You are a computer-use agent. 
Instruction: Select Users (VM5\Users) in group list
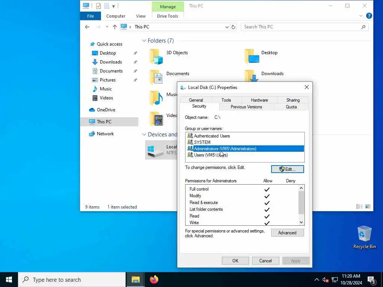[245, 155]
